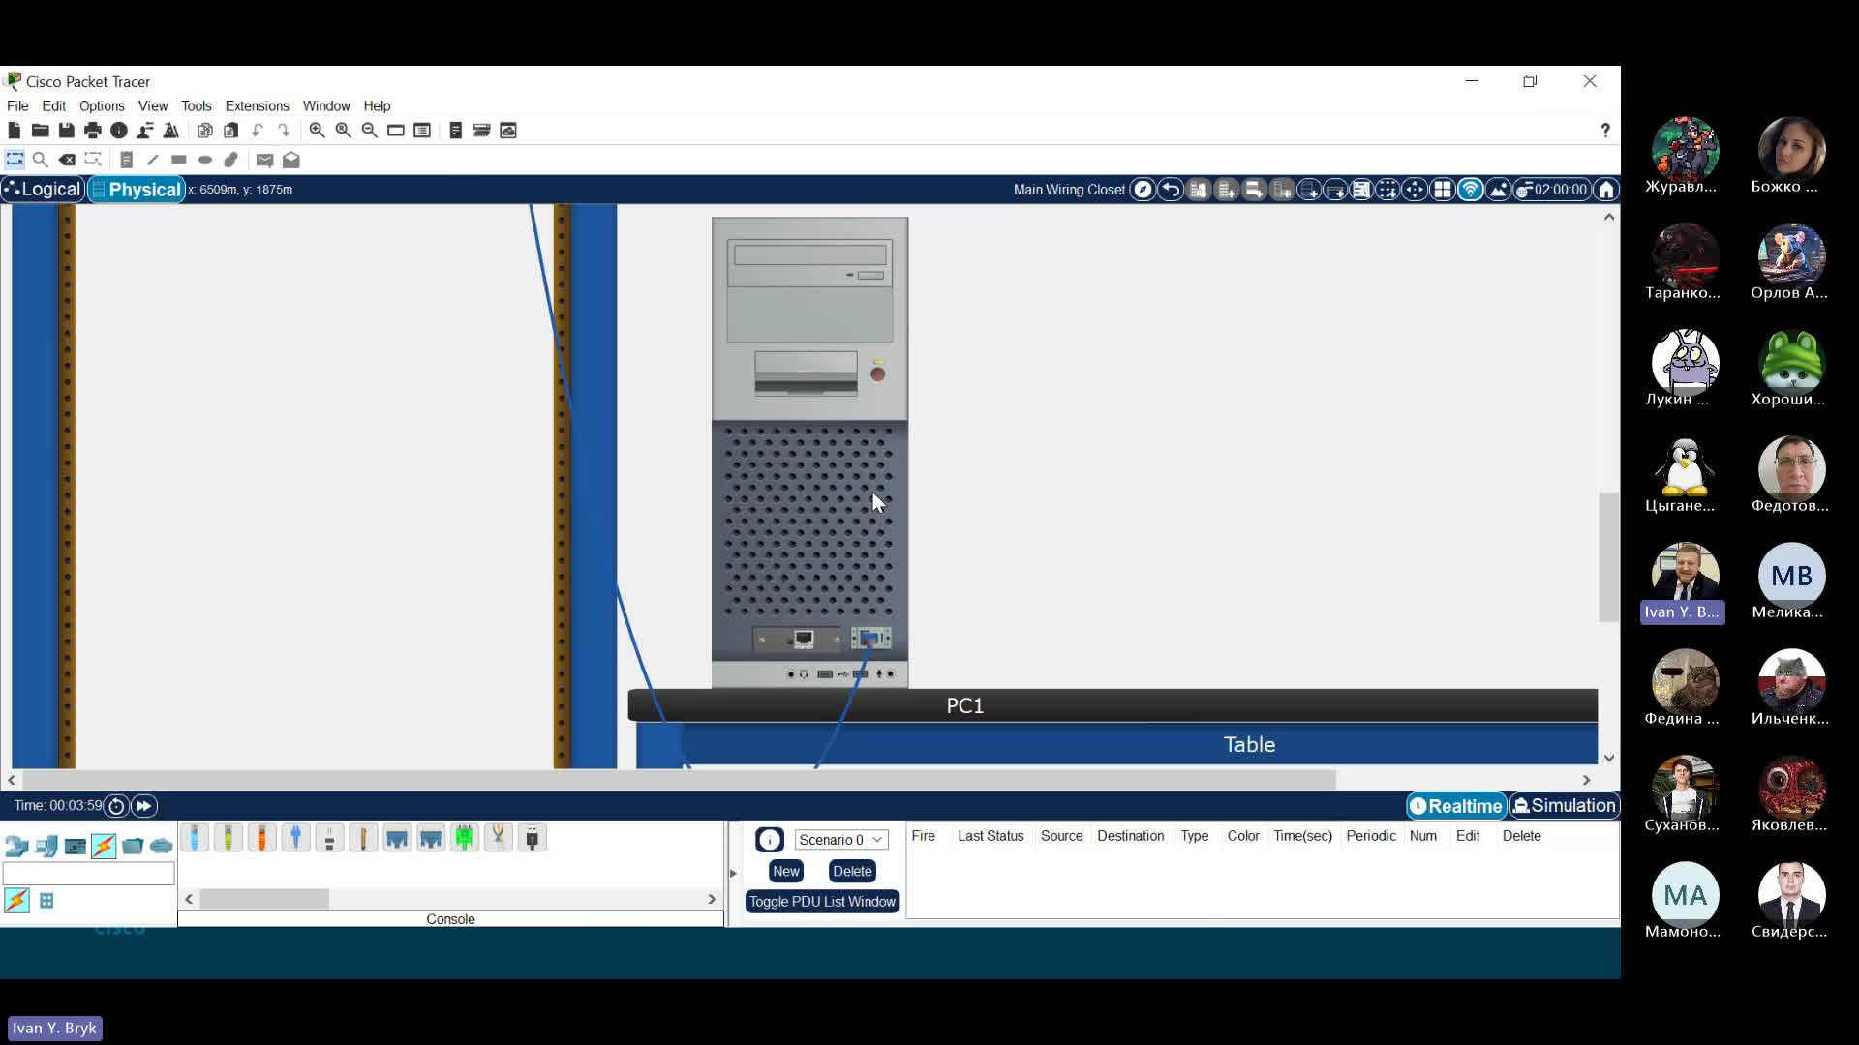Add a Simple PDU closed envelope

[x=265, y=160]
